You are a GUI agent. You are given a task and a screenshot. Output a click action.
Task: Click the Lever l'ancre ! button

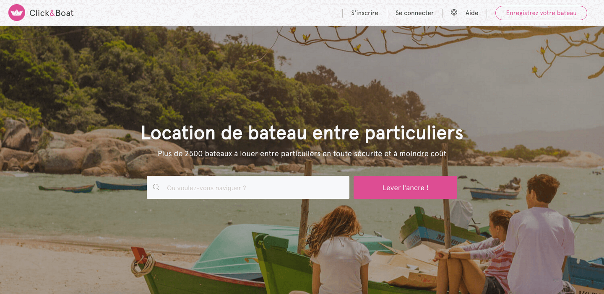[x=405, y=187]
